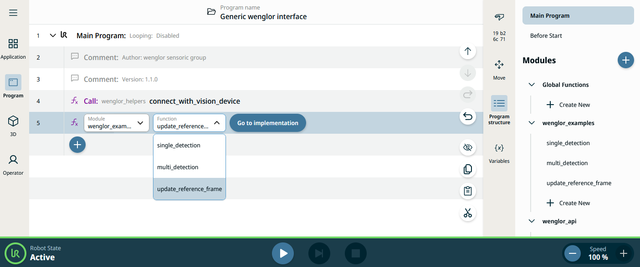Viewport: 640px width, 267px height.
Task: Step through the program
Action: [319, 253]
